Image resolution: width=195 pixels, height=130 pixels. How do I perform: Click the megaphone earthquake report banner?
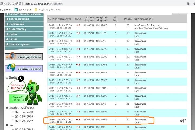click(24, 57)
